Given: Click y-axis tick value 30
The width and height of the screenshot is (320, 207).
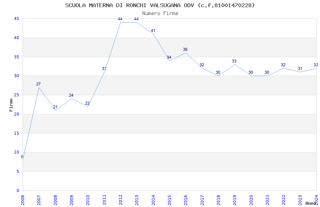Looking at the screenshot, I should [17, 76].
